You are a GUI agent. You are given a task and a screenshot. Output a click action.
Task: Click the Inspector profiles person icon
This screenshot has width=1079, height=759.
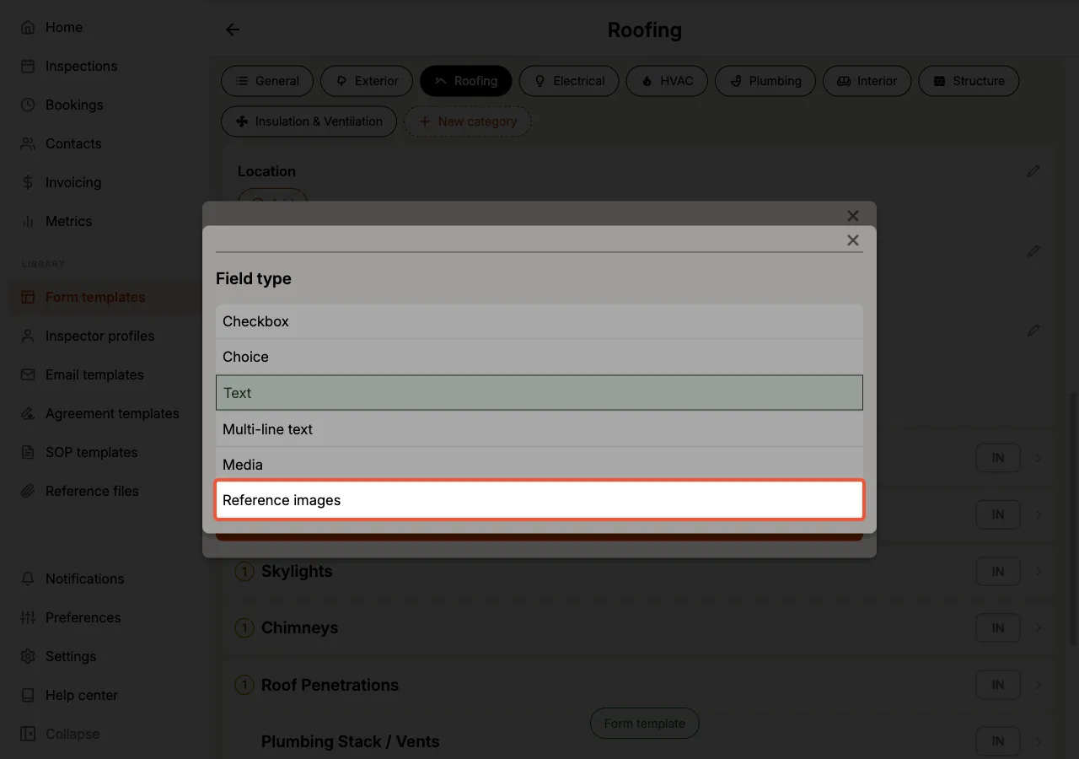28,336
